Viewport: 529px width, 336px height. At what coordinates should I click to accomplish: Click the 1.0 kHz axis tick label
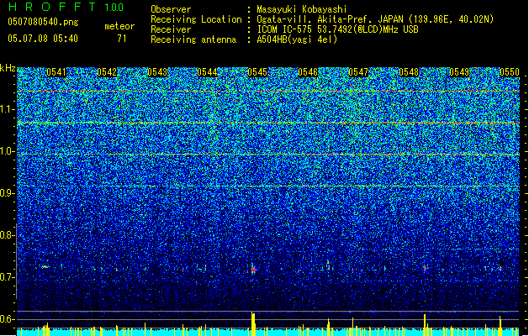[7, 151]
